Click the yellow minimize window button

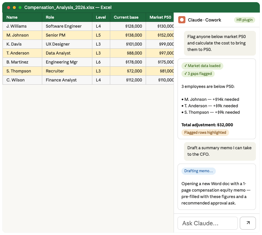[14, 8]
